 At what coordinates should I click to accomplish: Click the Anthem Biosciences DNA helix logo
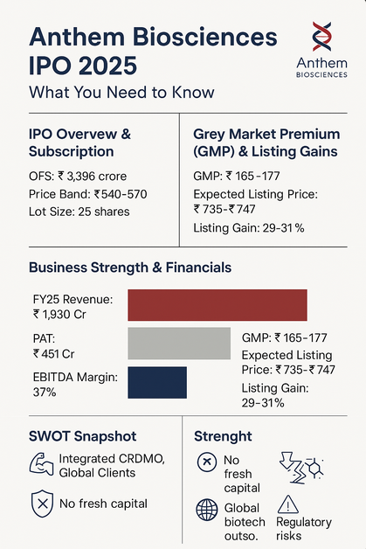321,37
